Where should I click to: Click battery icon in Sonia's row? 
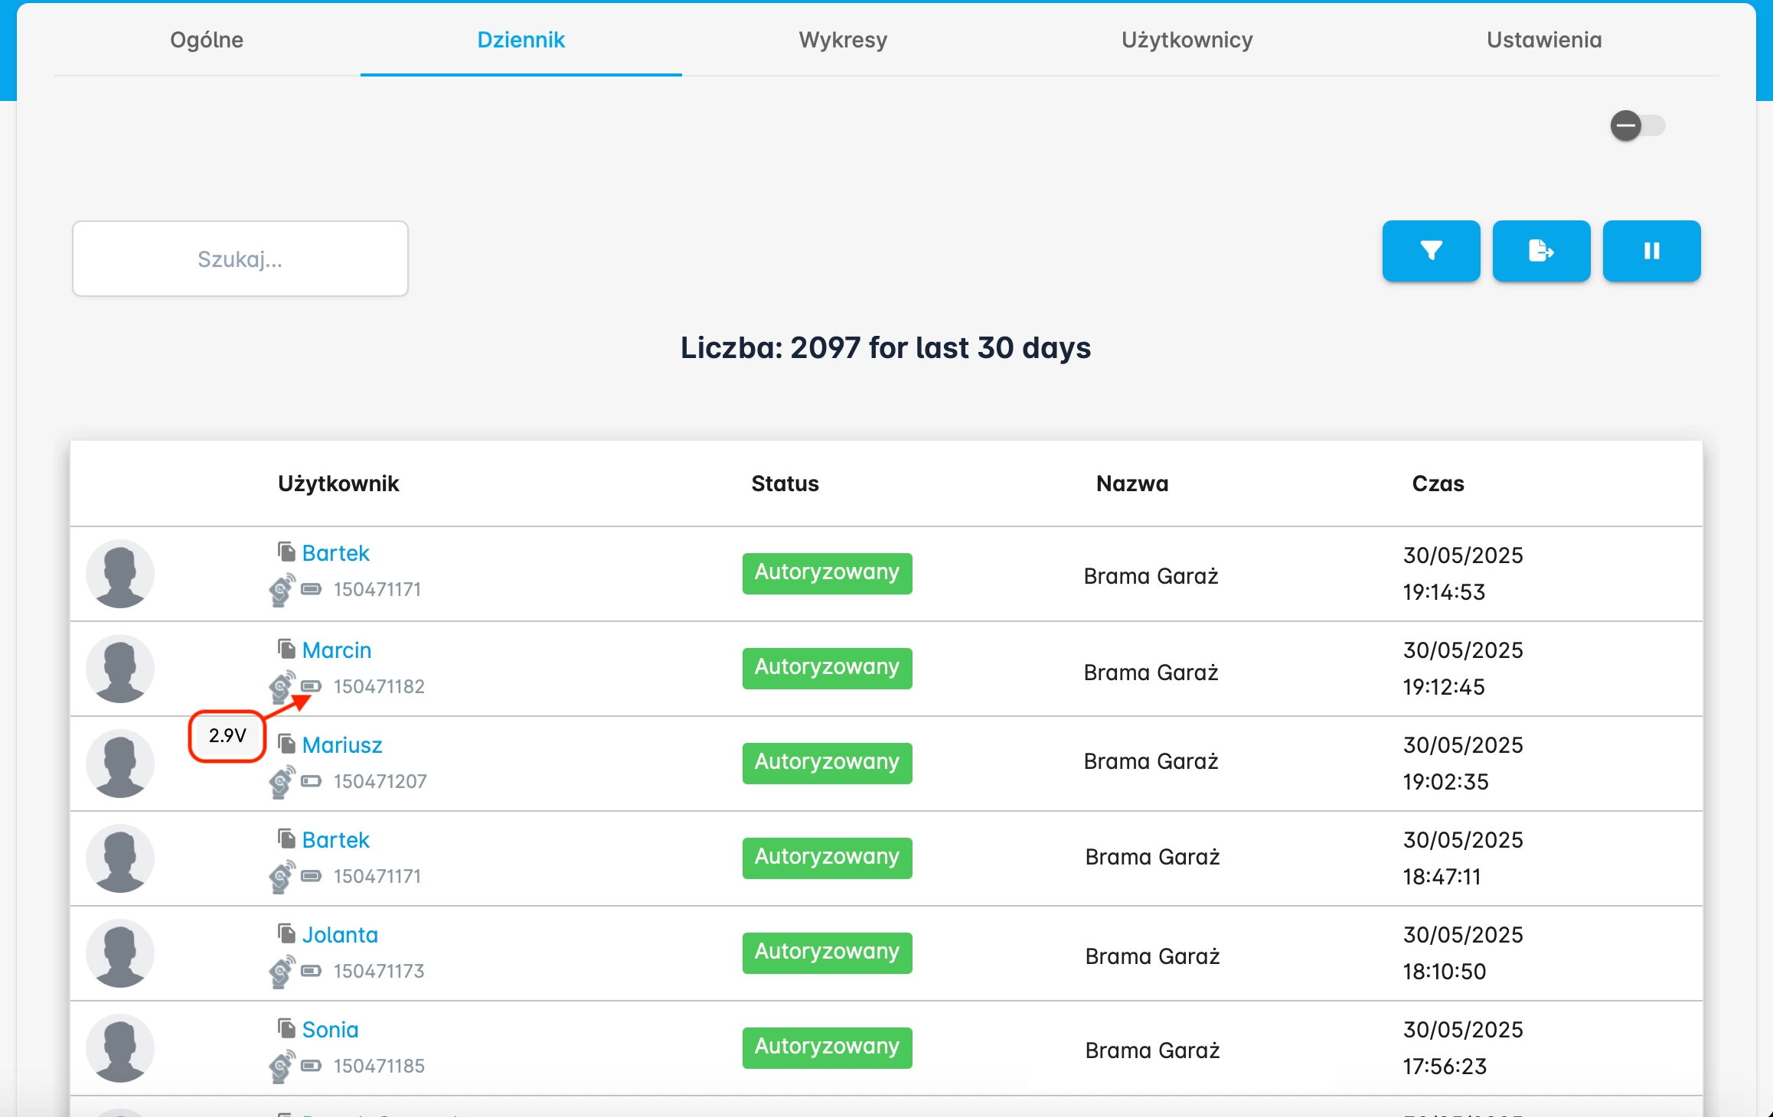(311, 1065)
